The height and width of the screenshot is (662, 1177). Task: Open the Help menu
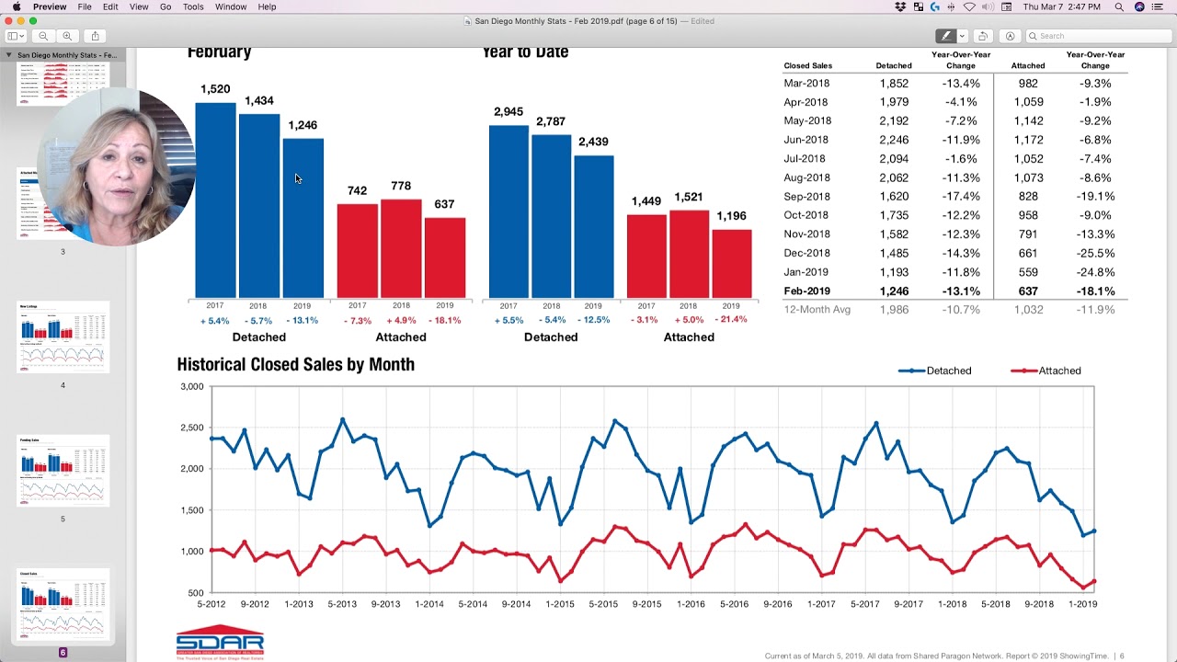tap(267, 6)
